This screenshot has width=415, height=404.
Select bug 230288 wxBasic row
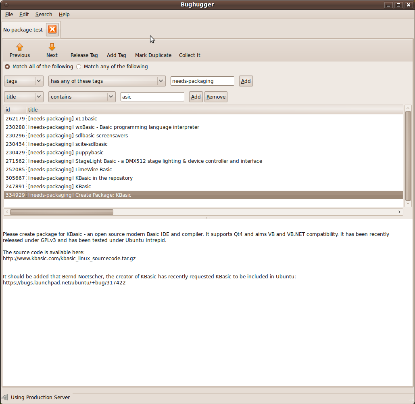[204, 127]
